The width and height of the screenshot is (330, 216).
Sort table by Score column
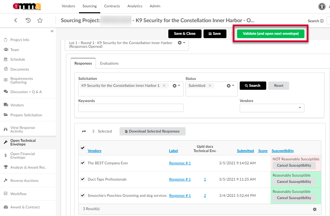pyautogui.click(x=263, y=151)
